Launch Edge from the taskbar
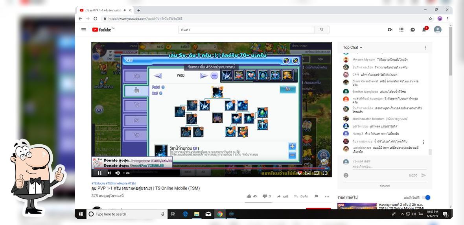464x225 pixels. click(185, 214)
